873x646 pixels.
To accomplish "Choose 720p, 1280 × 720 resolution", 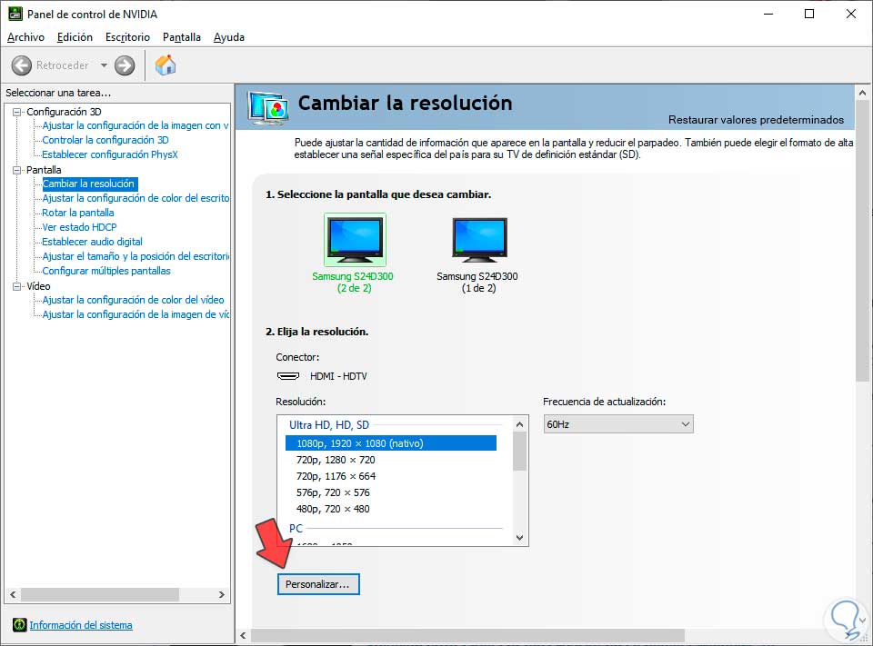I will [x=336, y=460].
